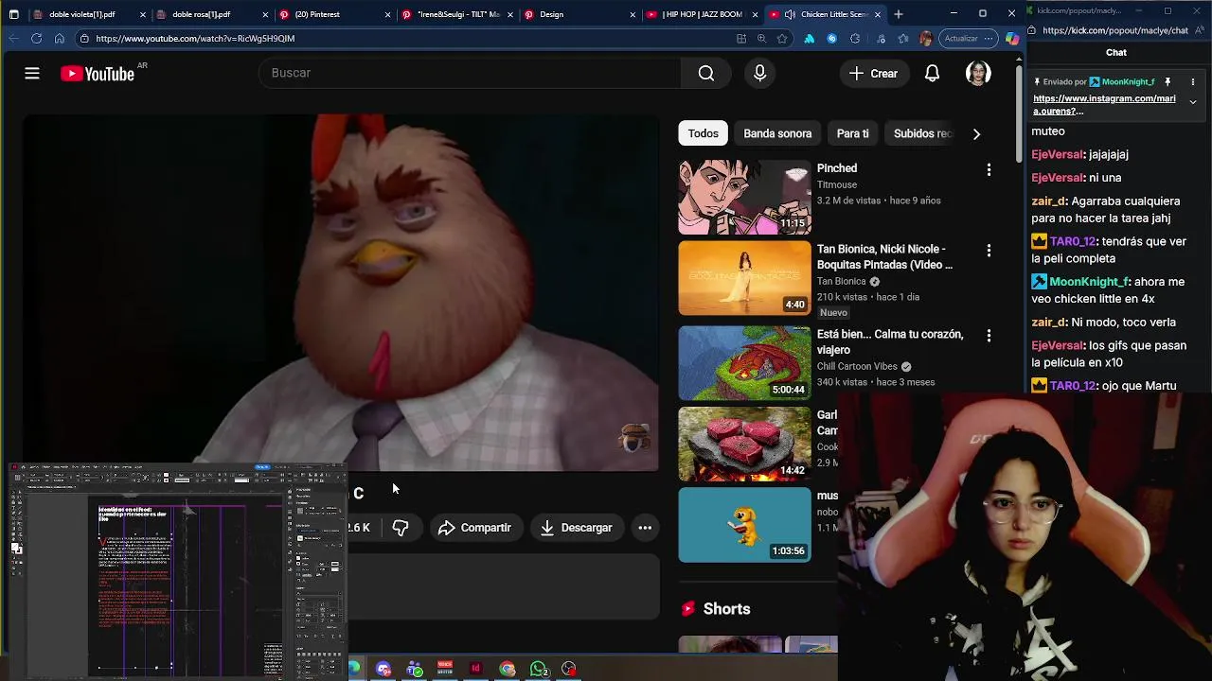Show more filter chips with right arrow
The image size is (1212, 681).
pyautogui.click(x=976, y=133)
